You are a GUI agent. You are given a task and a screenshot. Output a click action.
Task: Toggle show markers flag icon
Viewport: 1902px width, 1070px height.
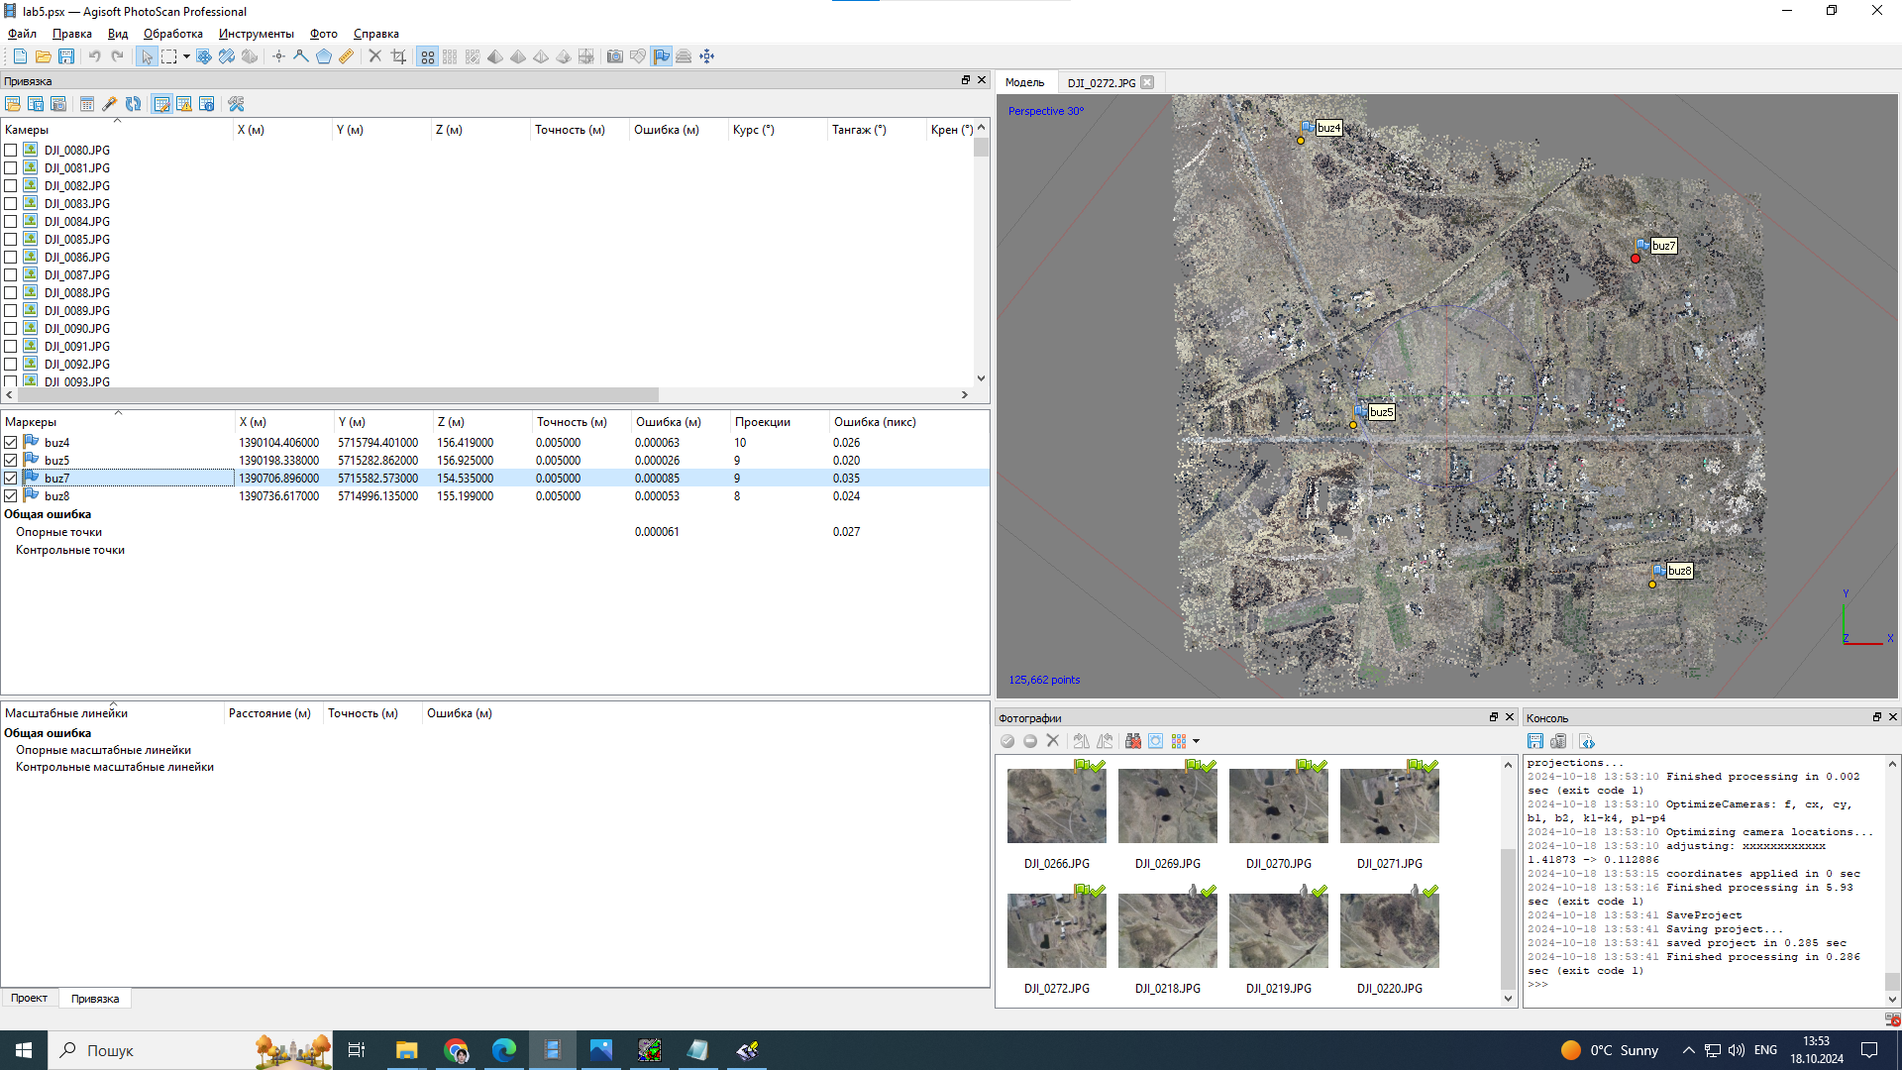[661, 56]
